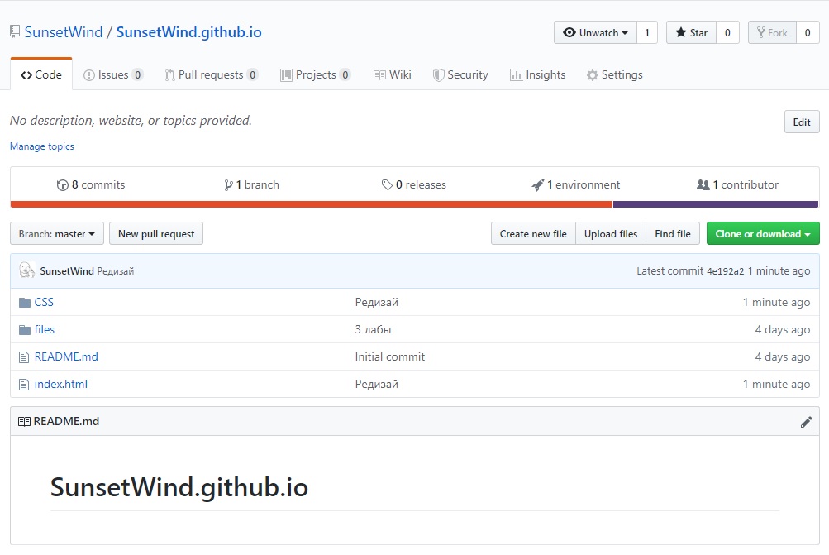This screenshot has height=555, width=829.
Task: Open the latest commit hash 4e192a2
Action: point(725,271)
